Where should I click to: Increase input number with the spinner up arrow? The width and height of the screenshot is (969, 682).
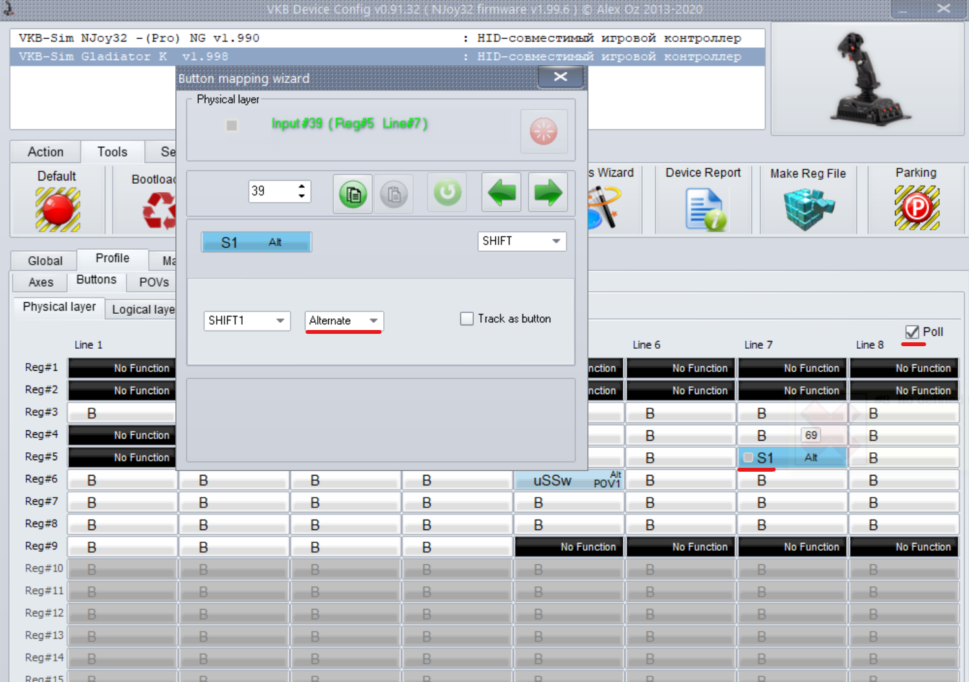[302, 186]
